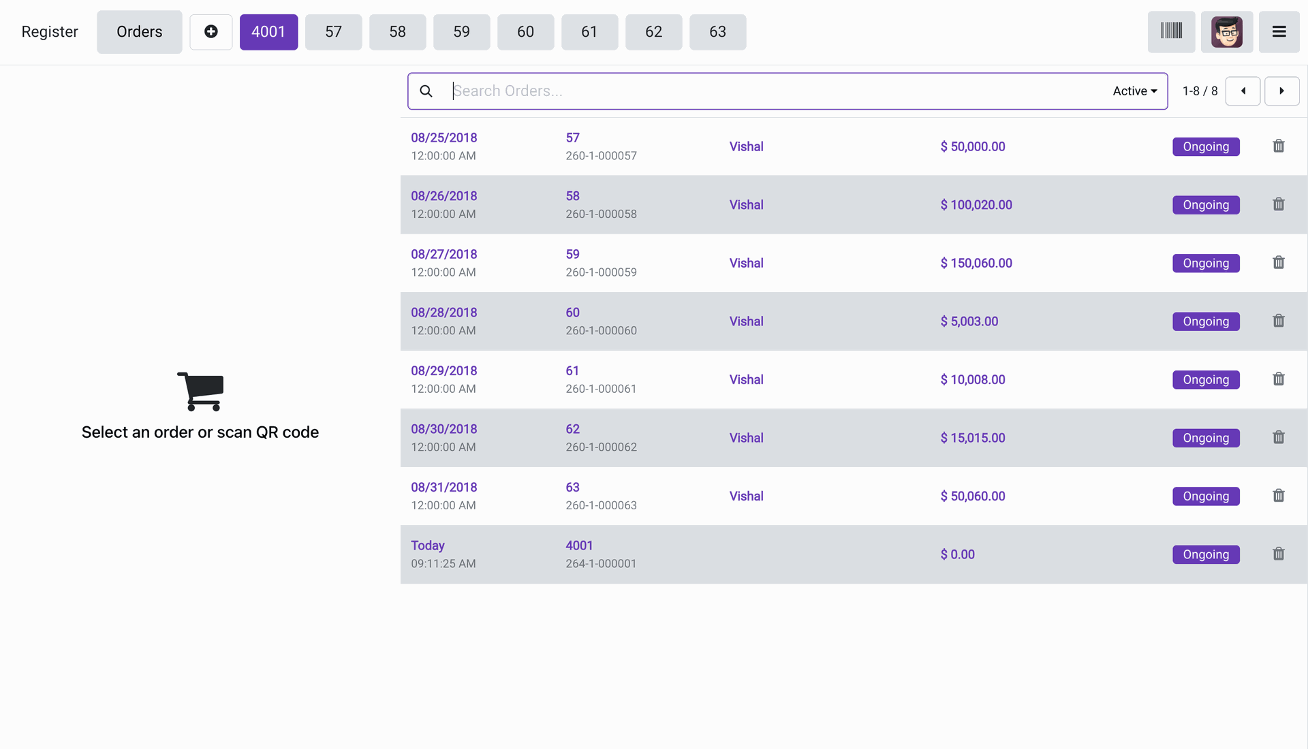Click Ongoing badge for order 4001
Viewport: 1308px width, 749px height.
click(x=1206, y=554)
